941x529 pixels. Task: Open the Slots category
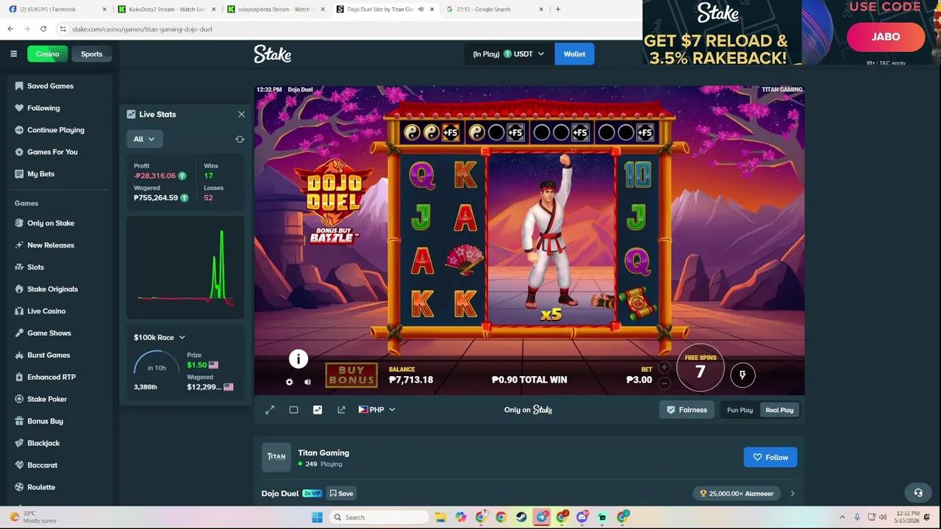(35, 267)
